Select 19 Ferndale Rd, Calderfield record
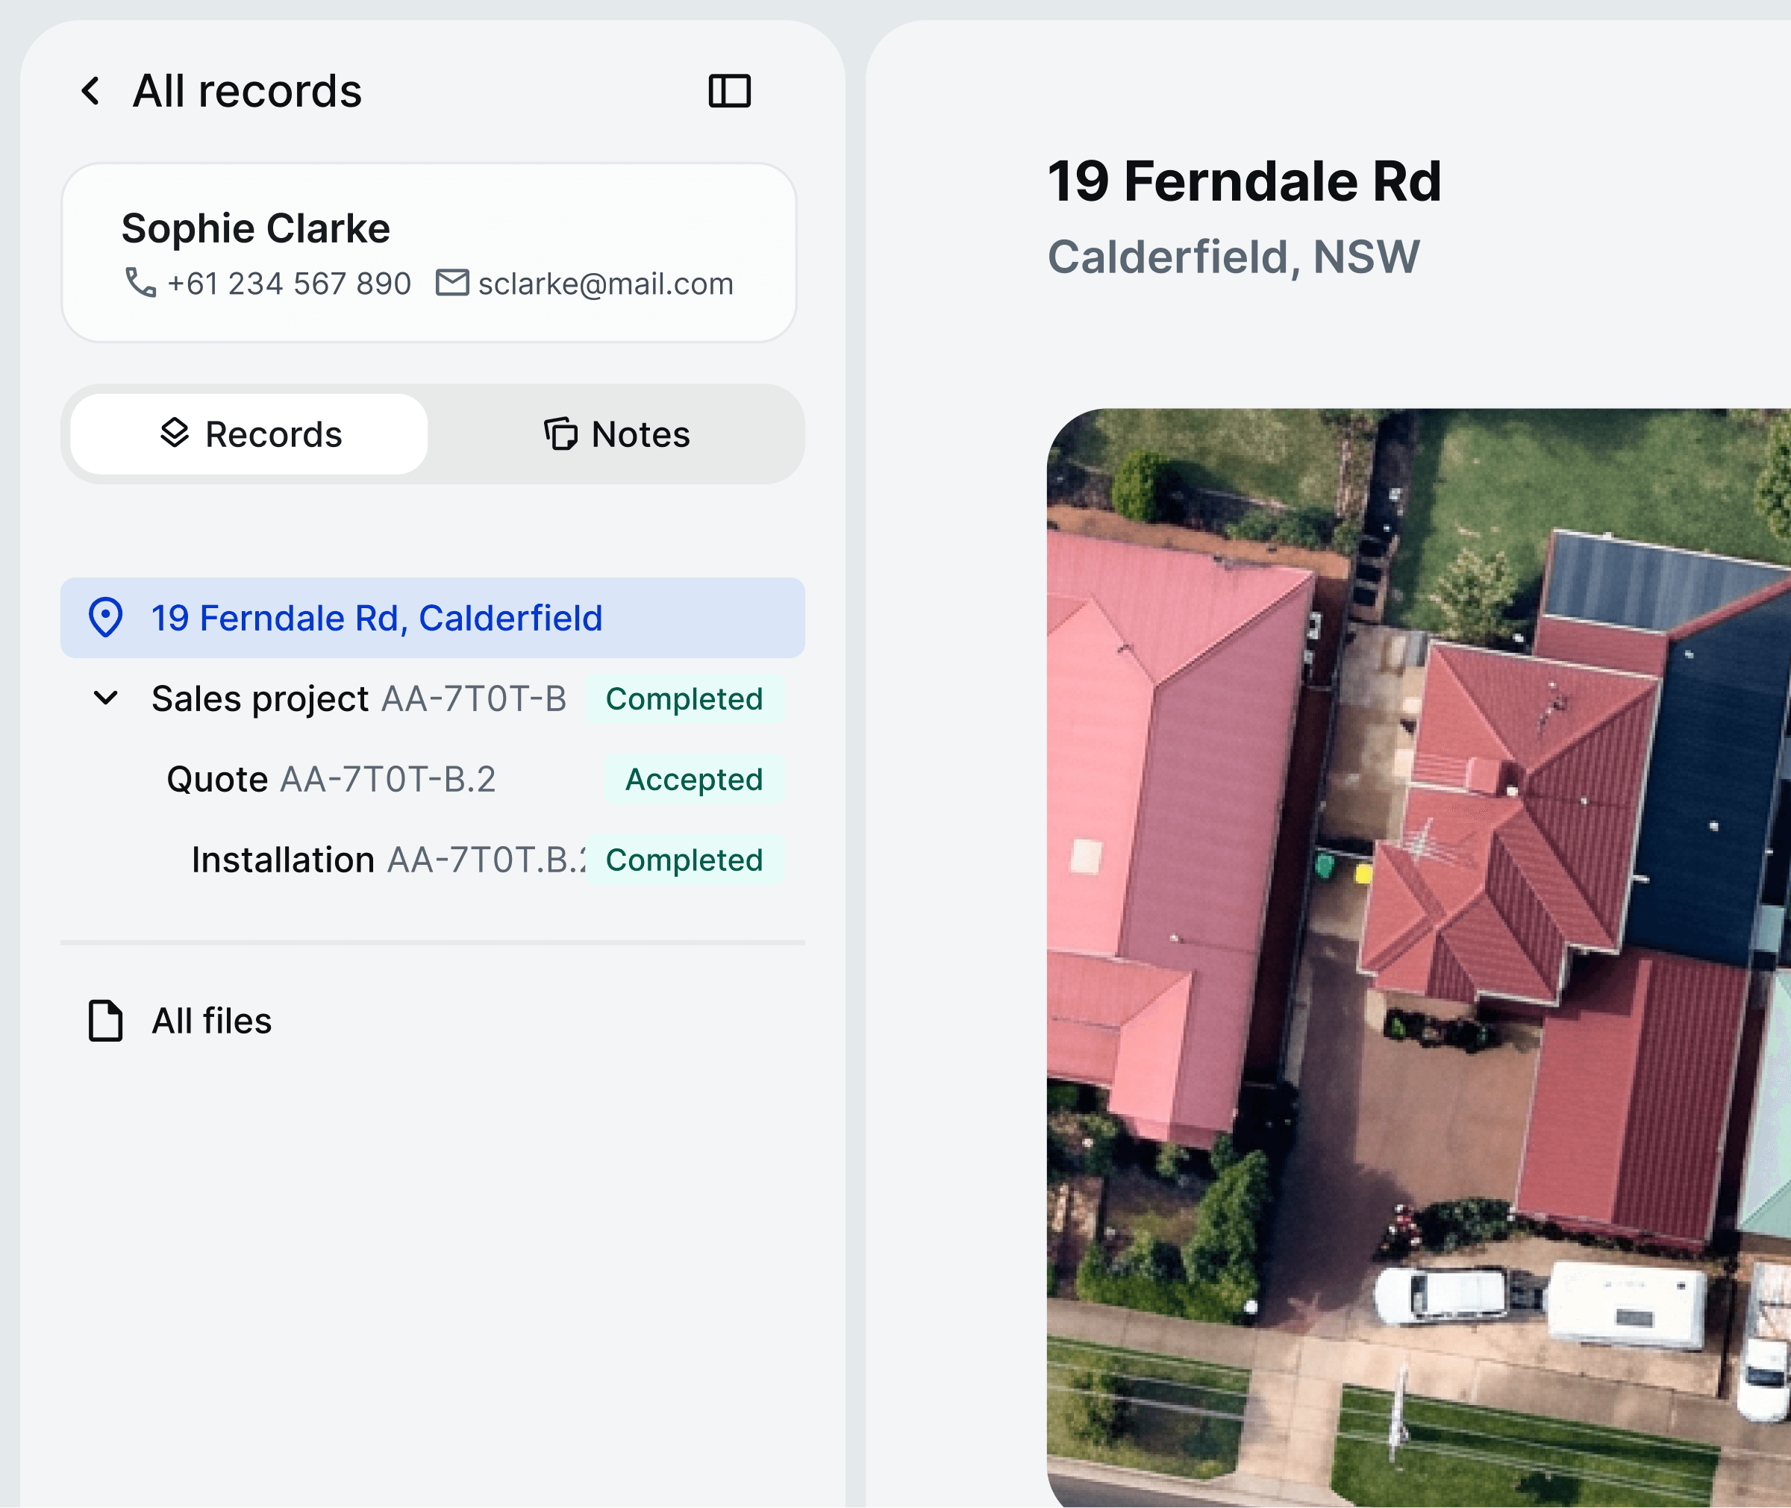Screen dimensions: 1791x1508 (377, 618)
